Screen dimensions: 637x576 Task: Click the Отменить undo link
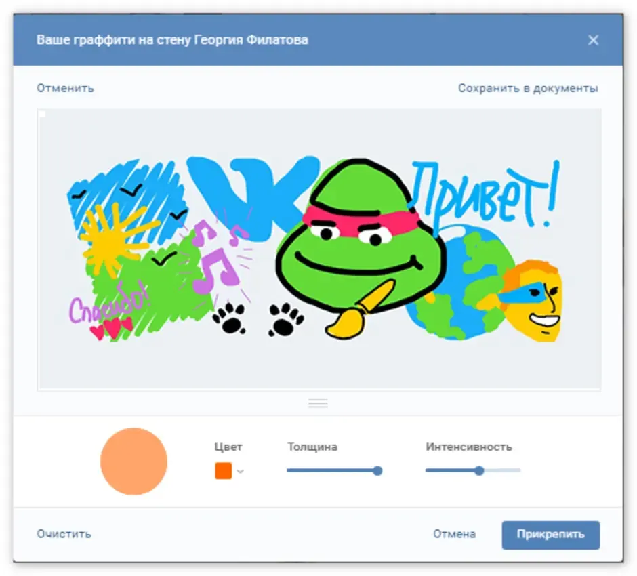coord(66,88)
